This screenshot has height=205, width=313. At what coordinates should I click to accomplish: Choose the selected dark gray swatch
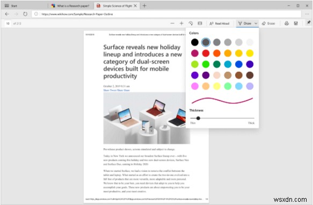[x=206, y=42]
